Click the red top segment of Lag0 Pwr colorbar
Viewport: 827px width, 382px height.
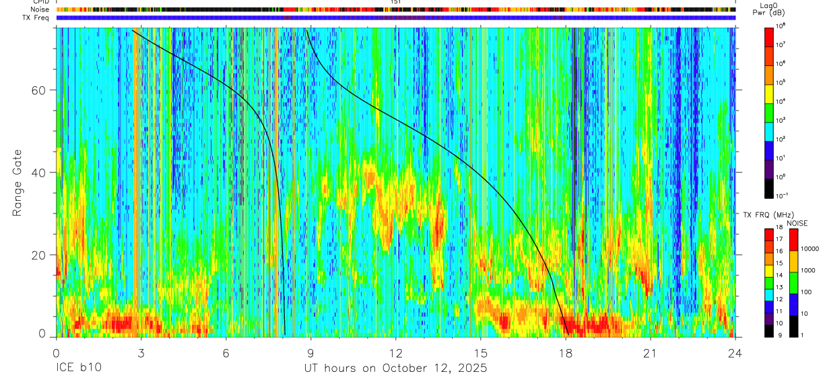770,36
